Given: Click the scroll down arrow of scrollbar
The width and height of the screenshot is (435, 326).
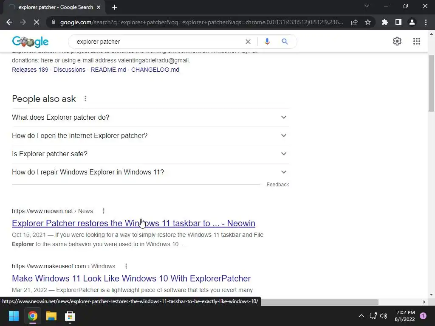Looking at the screenshot, I should click(x=431, y=295).
